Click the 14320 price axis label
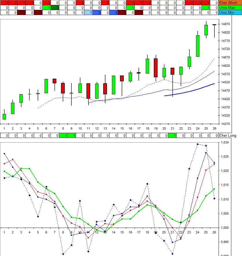The width and height of the screenshot is (242, 256). tap(226, 116)
